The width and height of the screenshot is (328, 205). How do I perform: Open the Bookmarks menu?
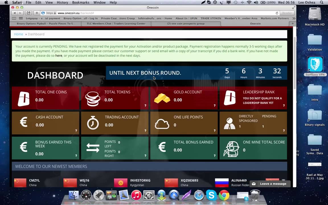(81, 3)
